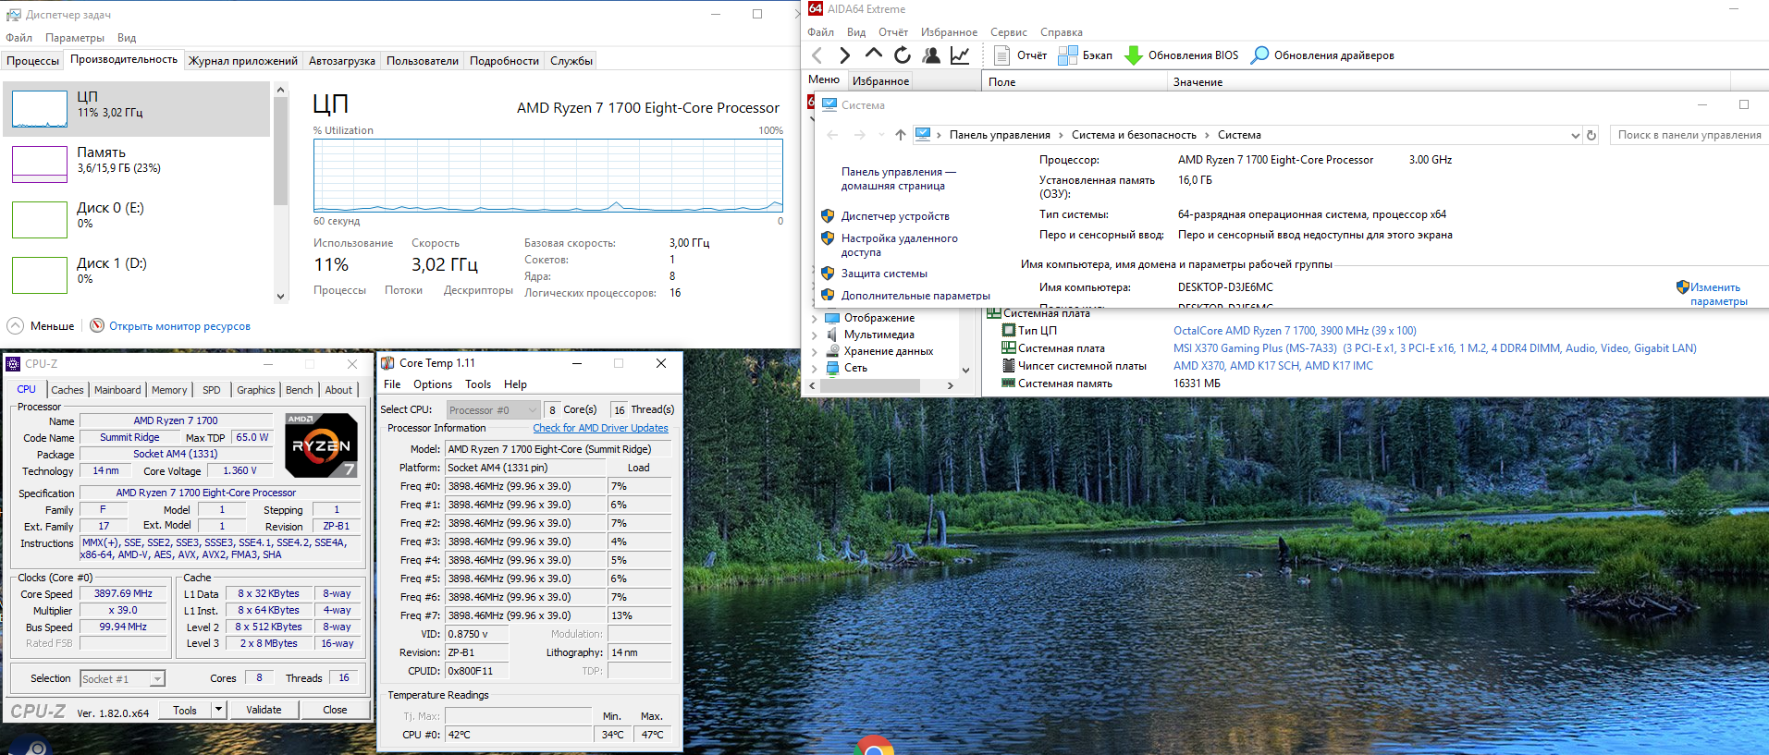Open the Открыть монитор ресурсов link
Screen dimensions: 1769x755
click(179, 326)
